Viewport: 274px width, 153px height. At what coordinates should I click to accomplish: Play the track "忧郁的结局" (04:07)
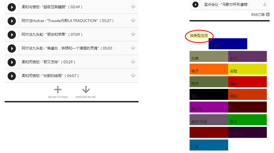click(x=12, y=76)
